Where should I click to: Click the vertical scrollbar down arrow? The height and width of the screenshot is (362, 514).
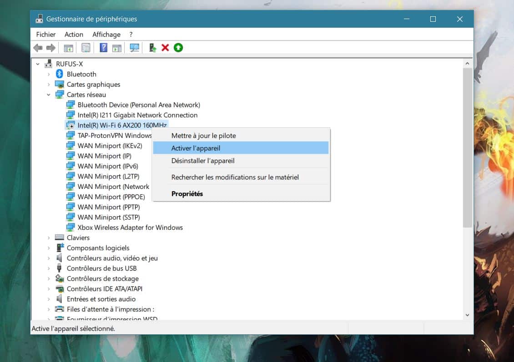point(467,315)
